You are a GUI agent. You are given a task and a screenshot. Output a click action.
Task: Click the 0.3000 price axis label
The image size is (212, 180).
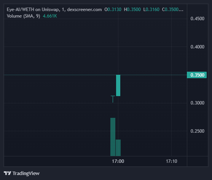pyautogui.click(x=197, y=103)
